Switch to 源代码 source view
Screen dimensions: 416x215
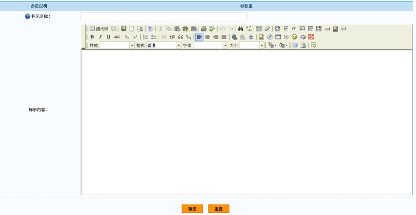(99, 29)
